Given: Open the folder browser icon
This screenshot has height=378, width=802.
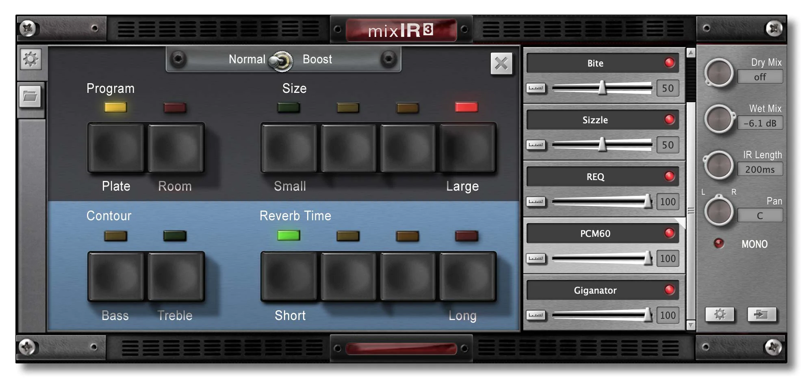Looking at the screenshot, I should pos(30,97).
